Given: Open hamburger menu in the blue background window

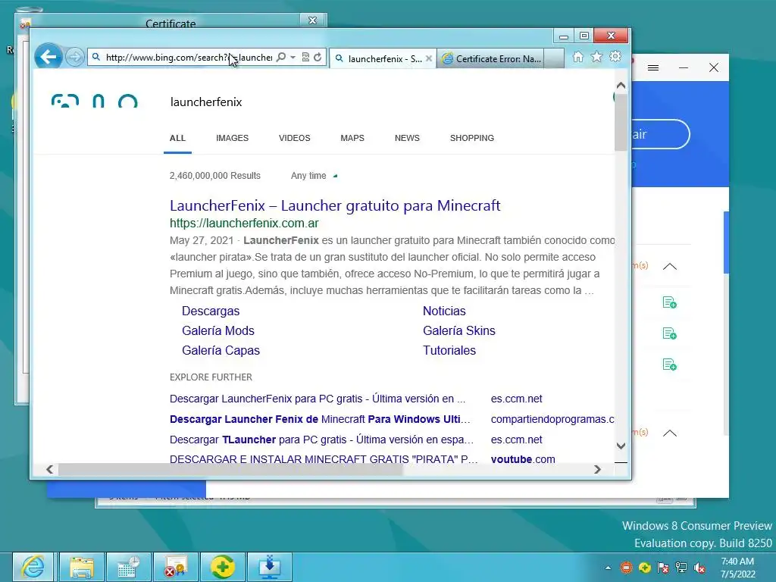Looking at the screenshot, I should tap(653, 67).
